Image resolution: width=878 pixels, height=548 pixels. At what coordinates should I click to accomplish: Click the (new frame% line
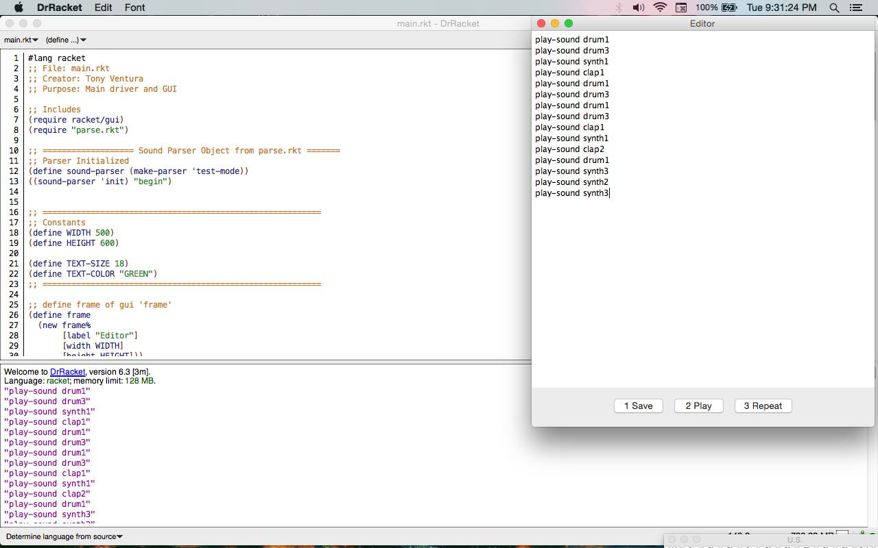click(64, 325)
